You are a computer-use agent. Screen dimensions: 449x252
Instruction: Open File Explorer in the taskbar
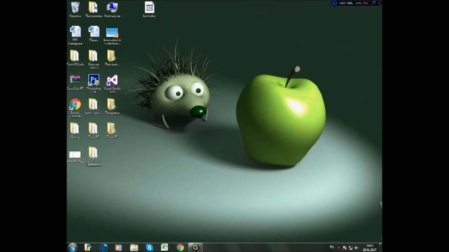tap(134, 247)
